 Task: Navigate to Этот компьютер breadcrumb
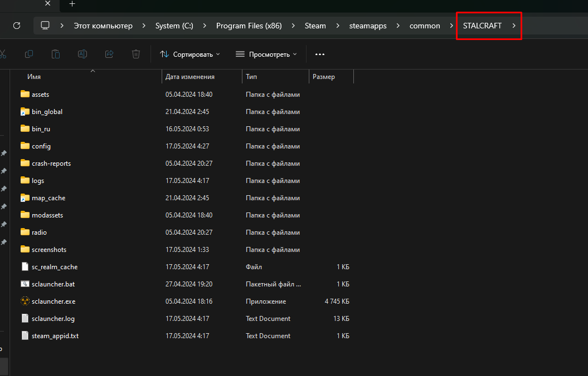103,26
